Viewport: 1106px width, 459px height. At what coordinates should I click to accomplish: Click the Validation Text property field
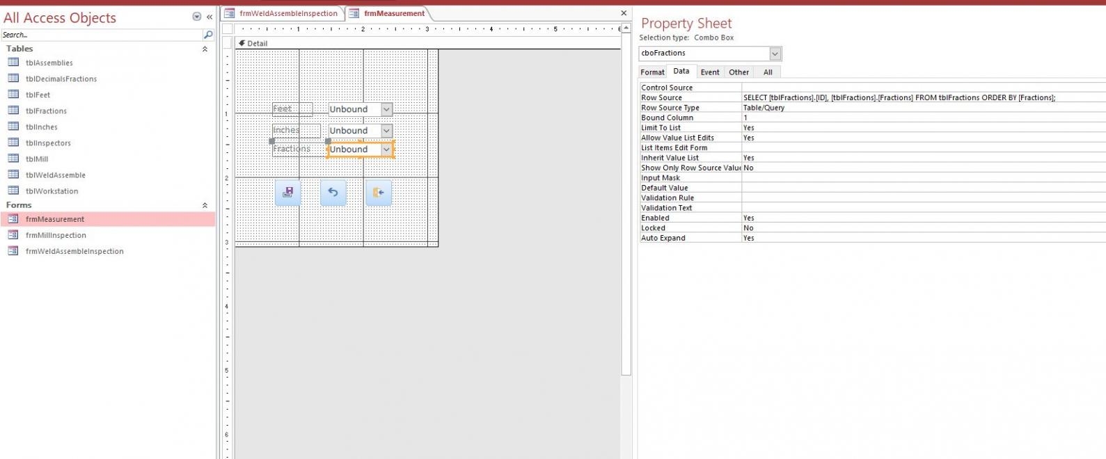pos(923,208)
